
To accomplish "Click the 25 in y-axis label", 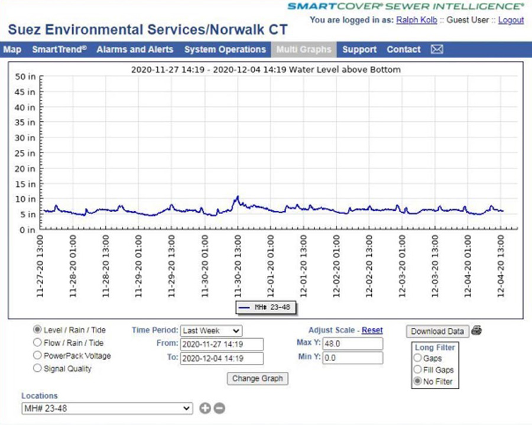I will point(25,153).
